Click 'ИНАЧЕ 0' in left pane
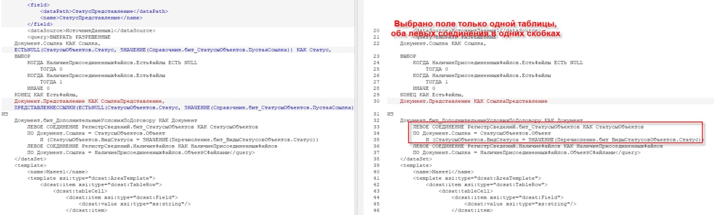The height and width of the screenshot is (215, 714). pyautogui.click(x=38, y=88)
